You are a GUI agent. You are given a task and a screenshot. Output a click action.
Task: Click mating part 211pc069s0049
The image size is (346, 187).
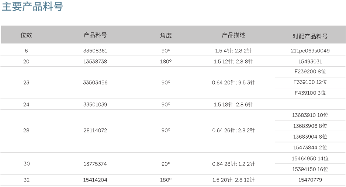coord(310,51)
